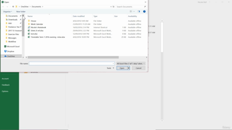The image size is (232, 130).
Task: Expand the File name dropdown arrow
Action: 113,64
